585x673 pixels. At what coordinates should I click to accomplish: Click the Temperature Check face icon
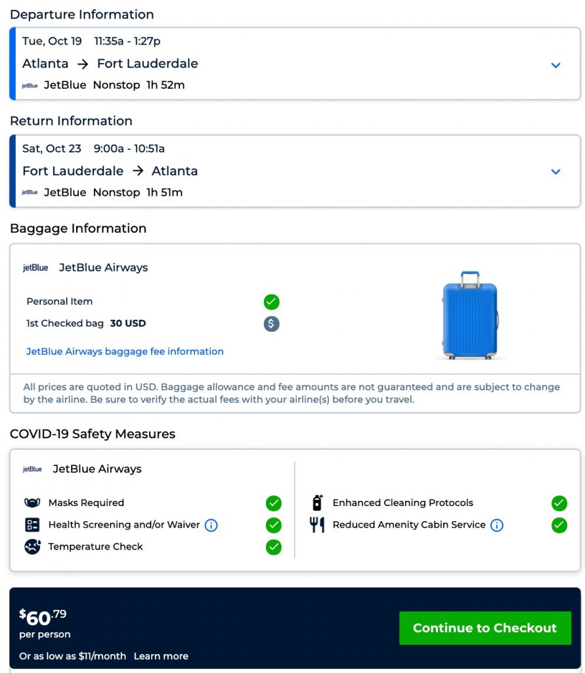click(32, 547)
